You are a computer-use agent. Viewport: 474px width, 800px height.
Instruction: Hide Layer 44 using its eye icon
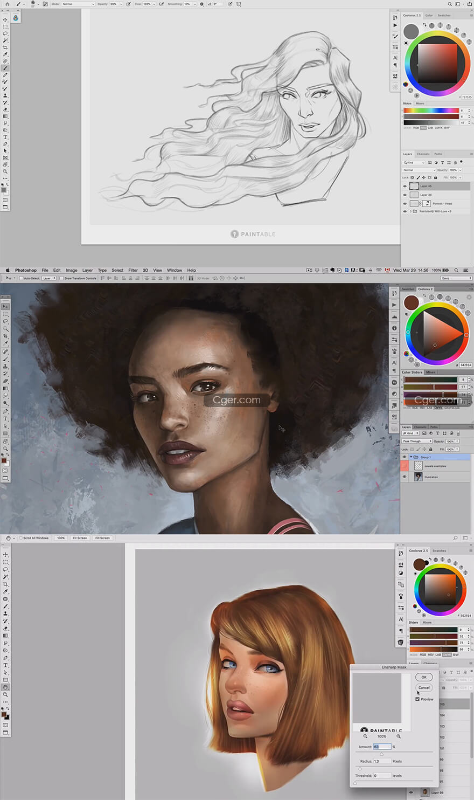click(405, 195)
